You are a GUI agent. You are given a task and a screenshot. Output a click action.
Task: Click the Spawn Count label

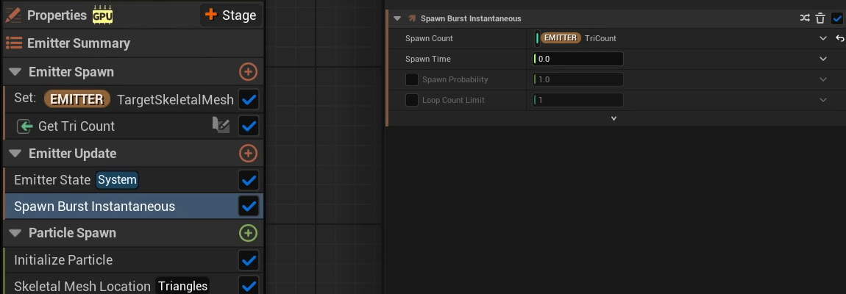(x=429, y=38)
